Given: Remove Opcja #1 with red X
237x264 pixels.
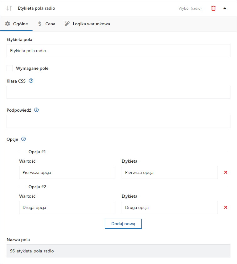Looking at the screenshot, I should (x=225, y=172).
